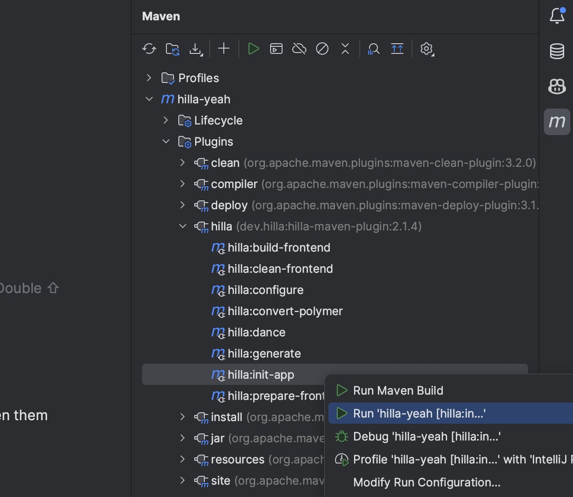
Task: Click the deploy plugin label
Action: (230, 205)
